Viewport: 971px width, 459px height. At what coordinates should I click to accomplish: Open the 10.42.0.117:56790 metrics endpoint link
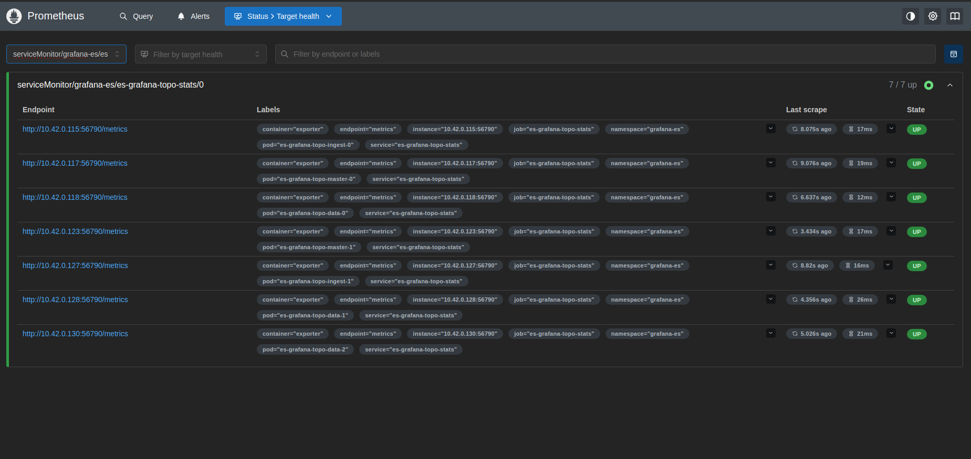tap(75, 163)
